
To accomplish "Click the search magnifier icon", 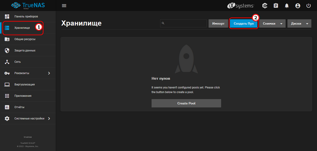I will pyautogui.click(x=163, y=24).
